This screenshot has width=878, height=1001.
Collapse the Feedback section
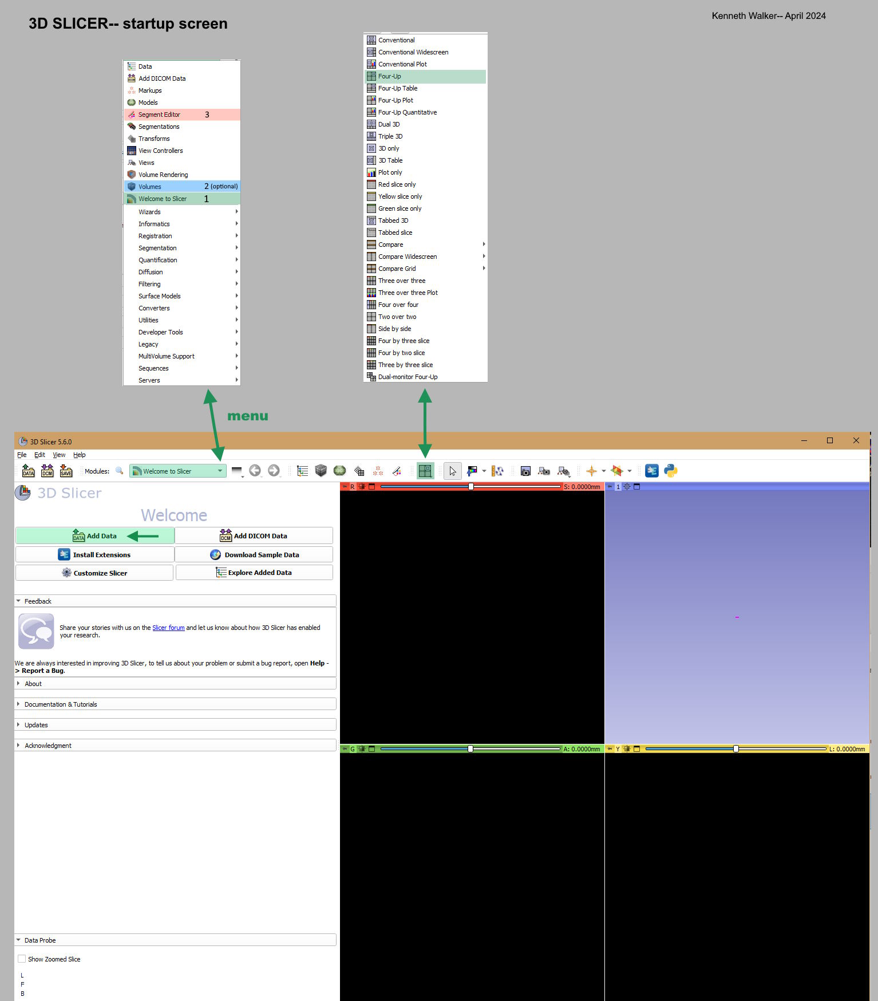pos(38,601)
